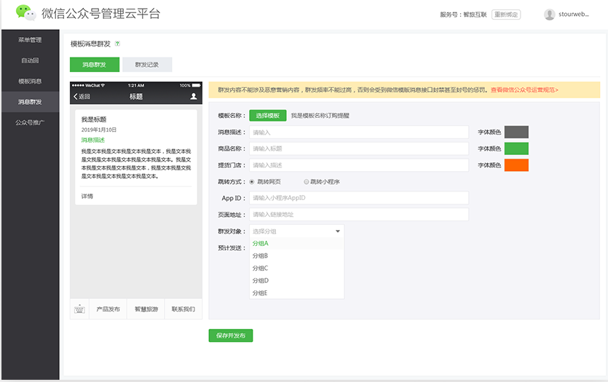Click the WeChat logo in header
This screenshot has width=608, height=382.
click(25, 13)
